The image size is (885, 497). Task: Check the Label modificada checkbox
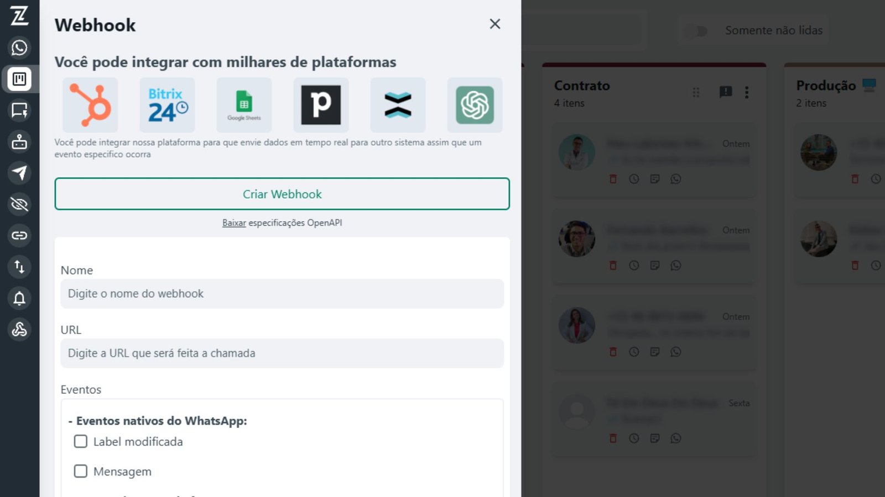[81, 441]
